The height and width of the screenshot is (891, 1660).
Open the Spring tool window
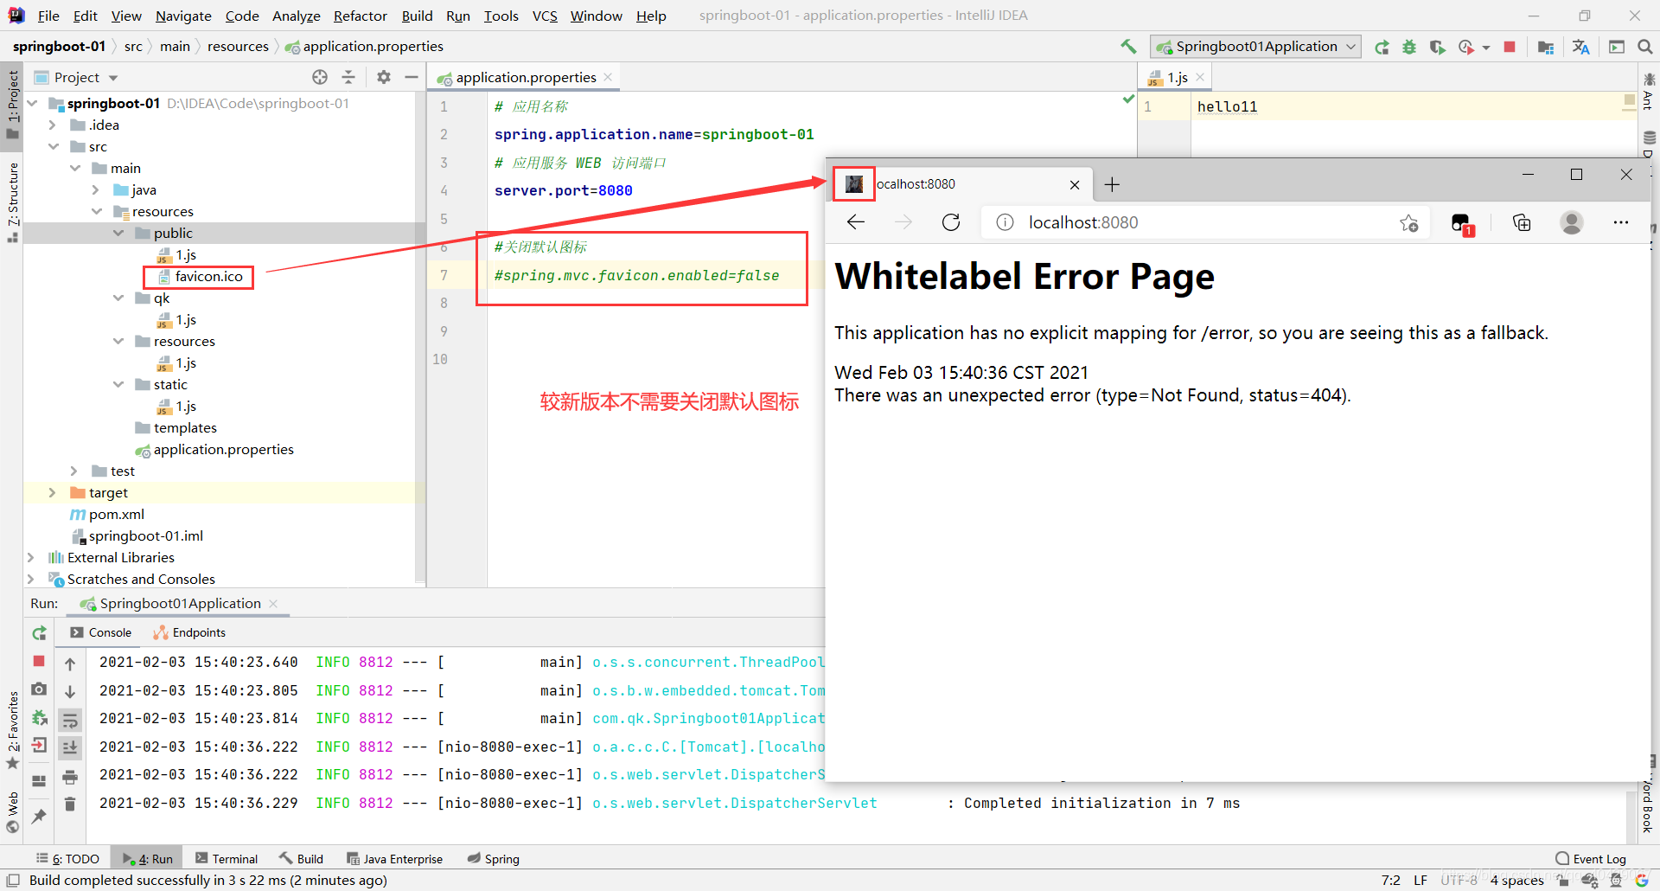pyautogui.click(x=493, y=858)
